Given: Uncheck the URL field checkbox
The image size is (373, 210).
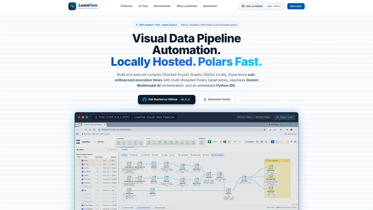Looking at the screenshot, I should 82,190.
